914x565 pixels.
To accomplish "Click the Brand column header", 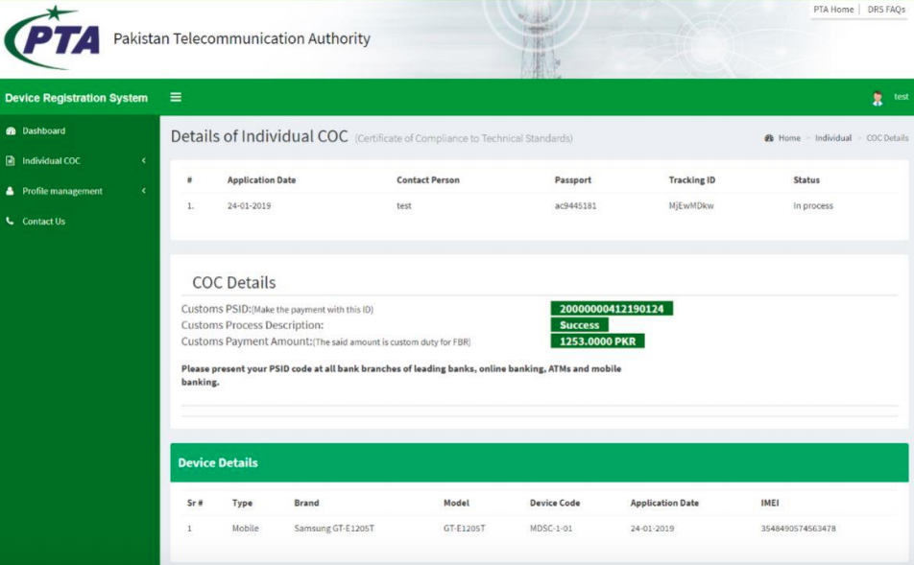I will 306,503.
